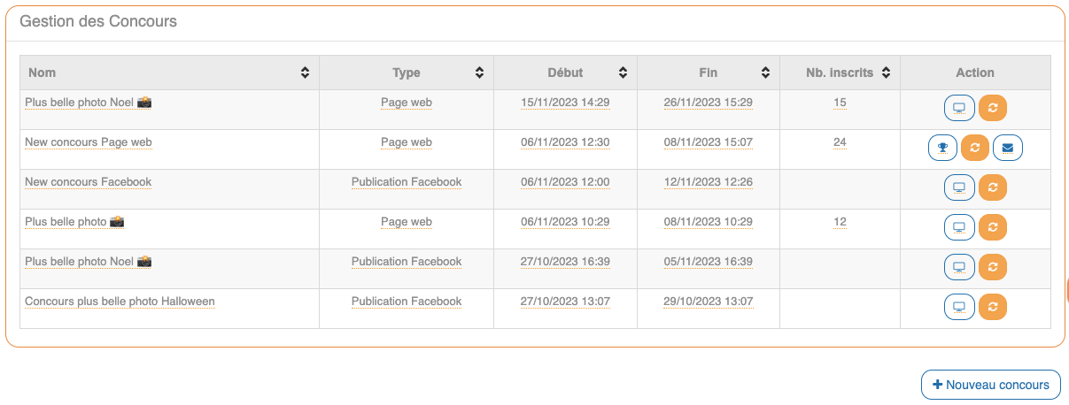Screen dimensions: 1069x405
Task: Click monitor icon for New concours Facebook
Action: 958,187
